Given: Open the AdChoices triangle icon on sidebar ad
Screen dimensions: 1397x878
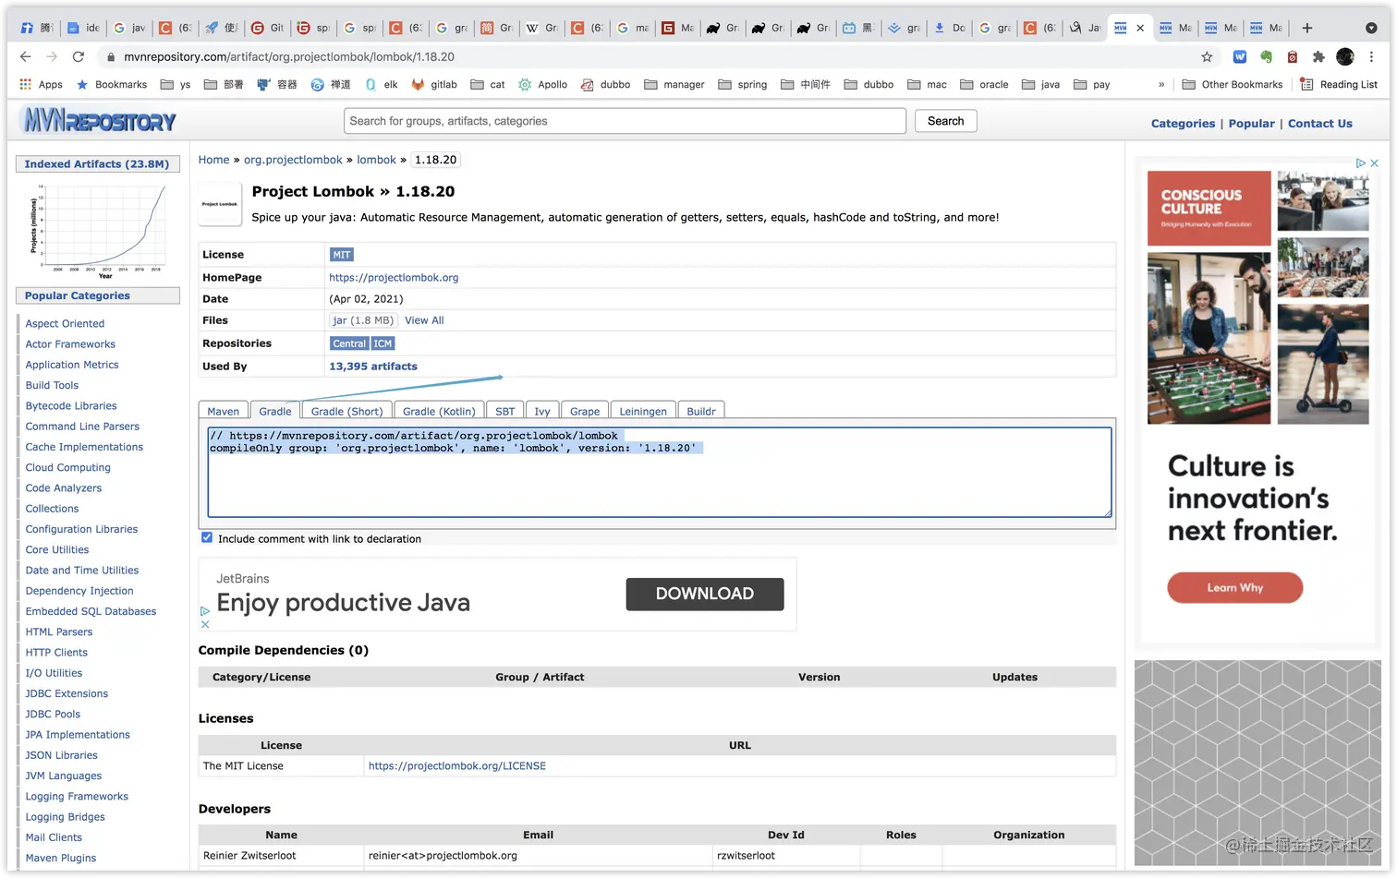Looking at the screenshot, I should point(1361,162).
